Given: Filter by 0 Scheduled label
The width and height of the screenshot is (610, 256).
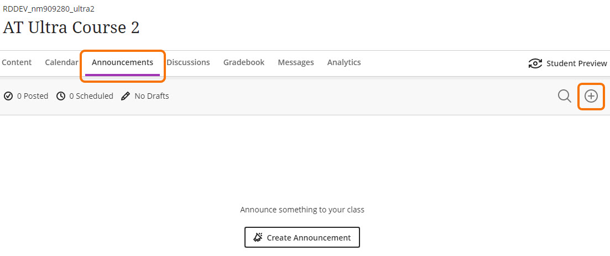Looking at the screenshot, I should point(91,96).
